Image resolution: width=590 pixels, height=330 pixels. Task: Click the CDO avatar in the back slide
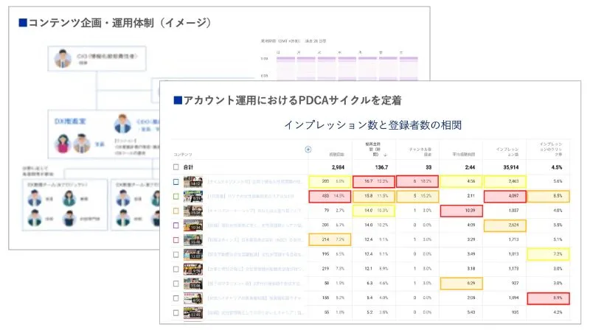tap(122, 124)
